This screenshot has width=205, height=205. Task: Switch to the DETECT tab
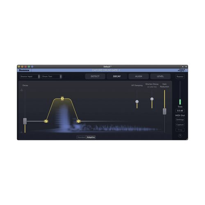pos(95,76)
